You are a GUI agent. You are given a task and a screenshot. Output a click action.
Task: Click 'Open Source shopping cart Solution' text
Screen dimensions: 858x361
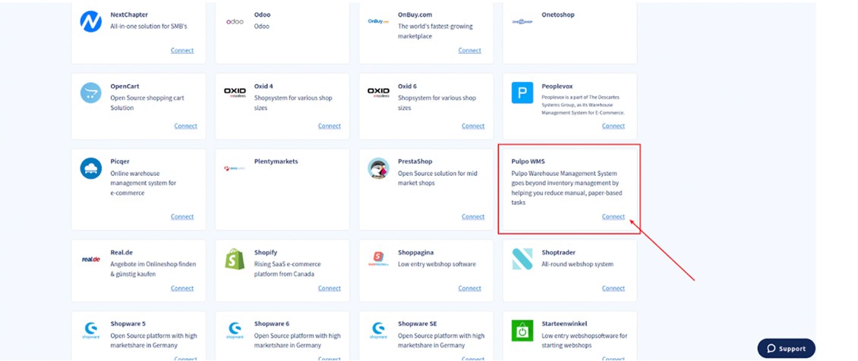point(147,102)
